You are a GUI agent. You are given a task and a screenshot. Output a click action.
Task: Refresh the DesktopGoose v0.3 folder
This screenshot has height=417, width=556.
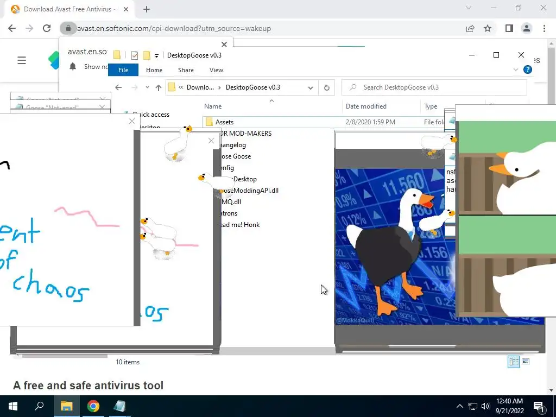click(x=326, y=87)
